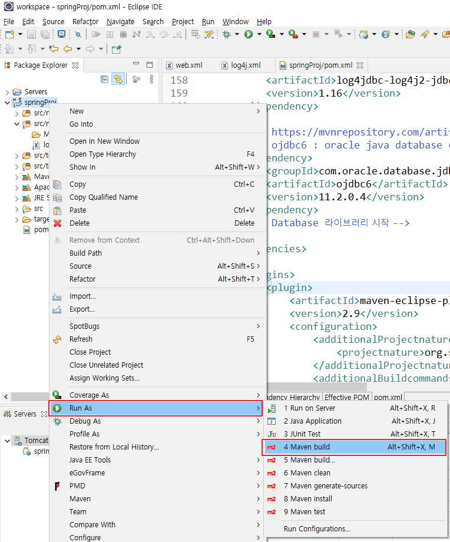Expand the target folder node
This screenshot has height=542, width=450.
pyautogui.click(x=17, y=220)
